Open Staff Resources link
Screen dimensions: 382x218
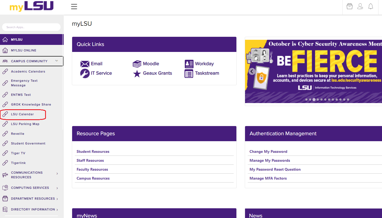click(90, 160)
